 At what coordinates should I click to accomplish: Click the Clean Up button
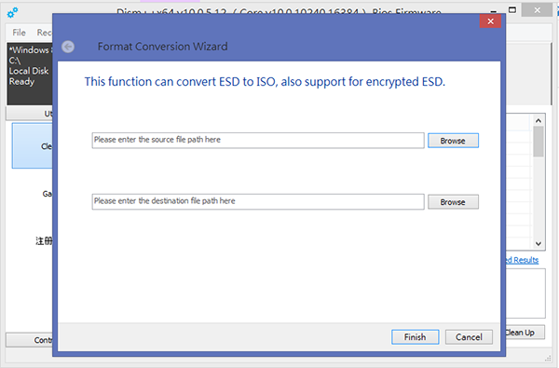pyautogui.click(x=525, y=333)
